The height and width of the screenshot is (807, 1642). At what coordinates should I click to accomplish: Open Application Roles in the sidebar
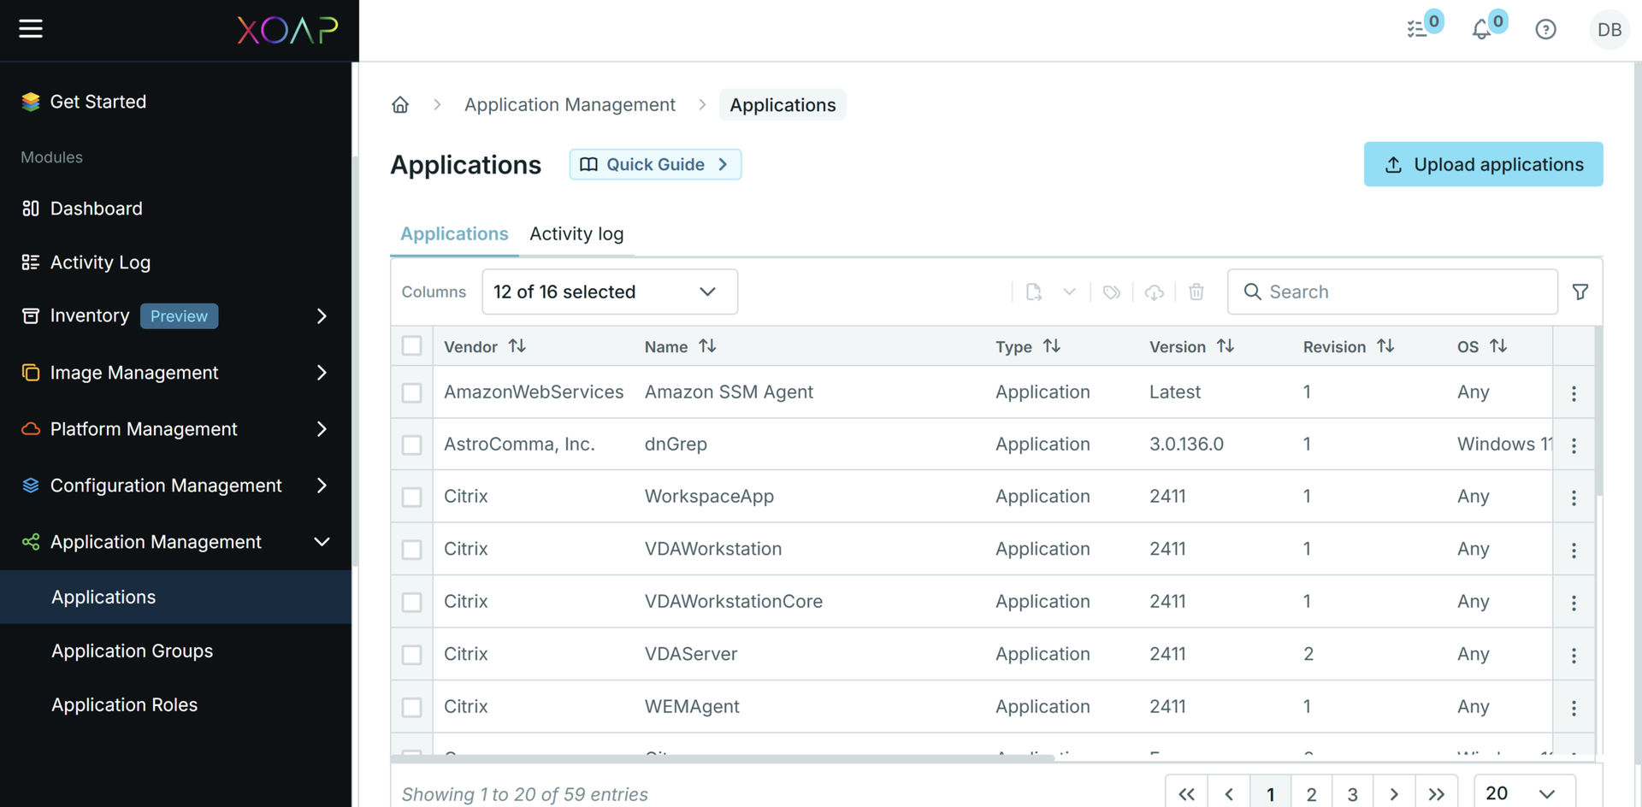pyautogui.click(x=124, y=704)
